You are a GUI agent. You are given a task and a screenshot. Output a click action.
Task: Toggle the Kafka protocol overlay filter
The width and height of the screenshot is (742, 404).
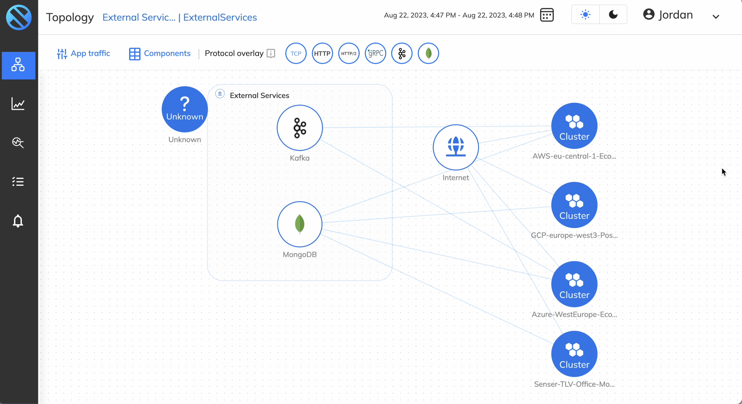tap(402, 54)
